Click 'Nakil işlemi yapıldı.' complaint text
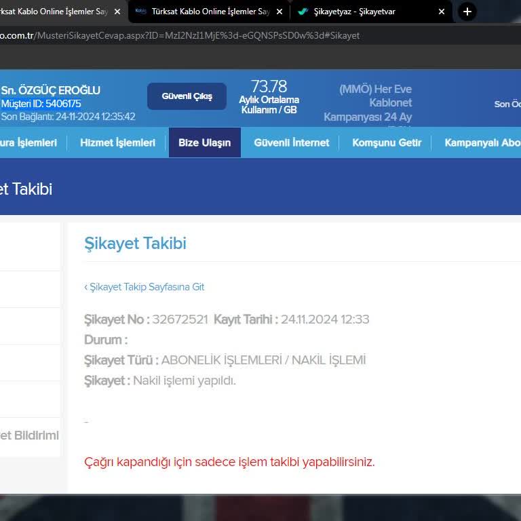The height and width of the screenshot is (521, 521). tap(185, 381)
